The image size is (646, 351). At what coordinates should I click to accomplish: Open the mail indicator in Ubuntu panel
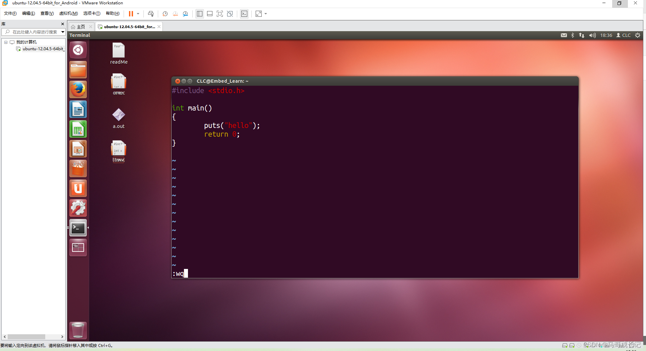pyautogui.click(x=564, y=35)
